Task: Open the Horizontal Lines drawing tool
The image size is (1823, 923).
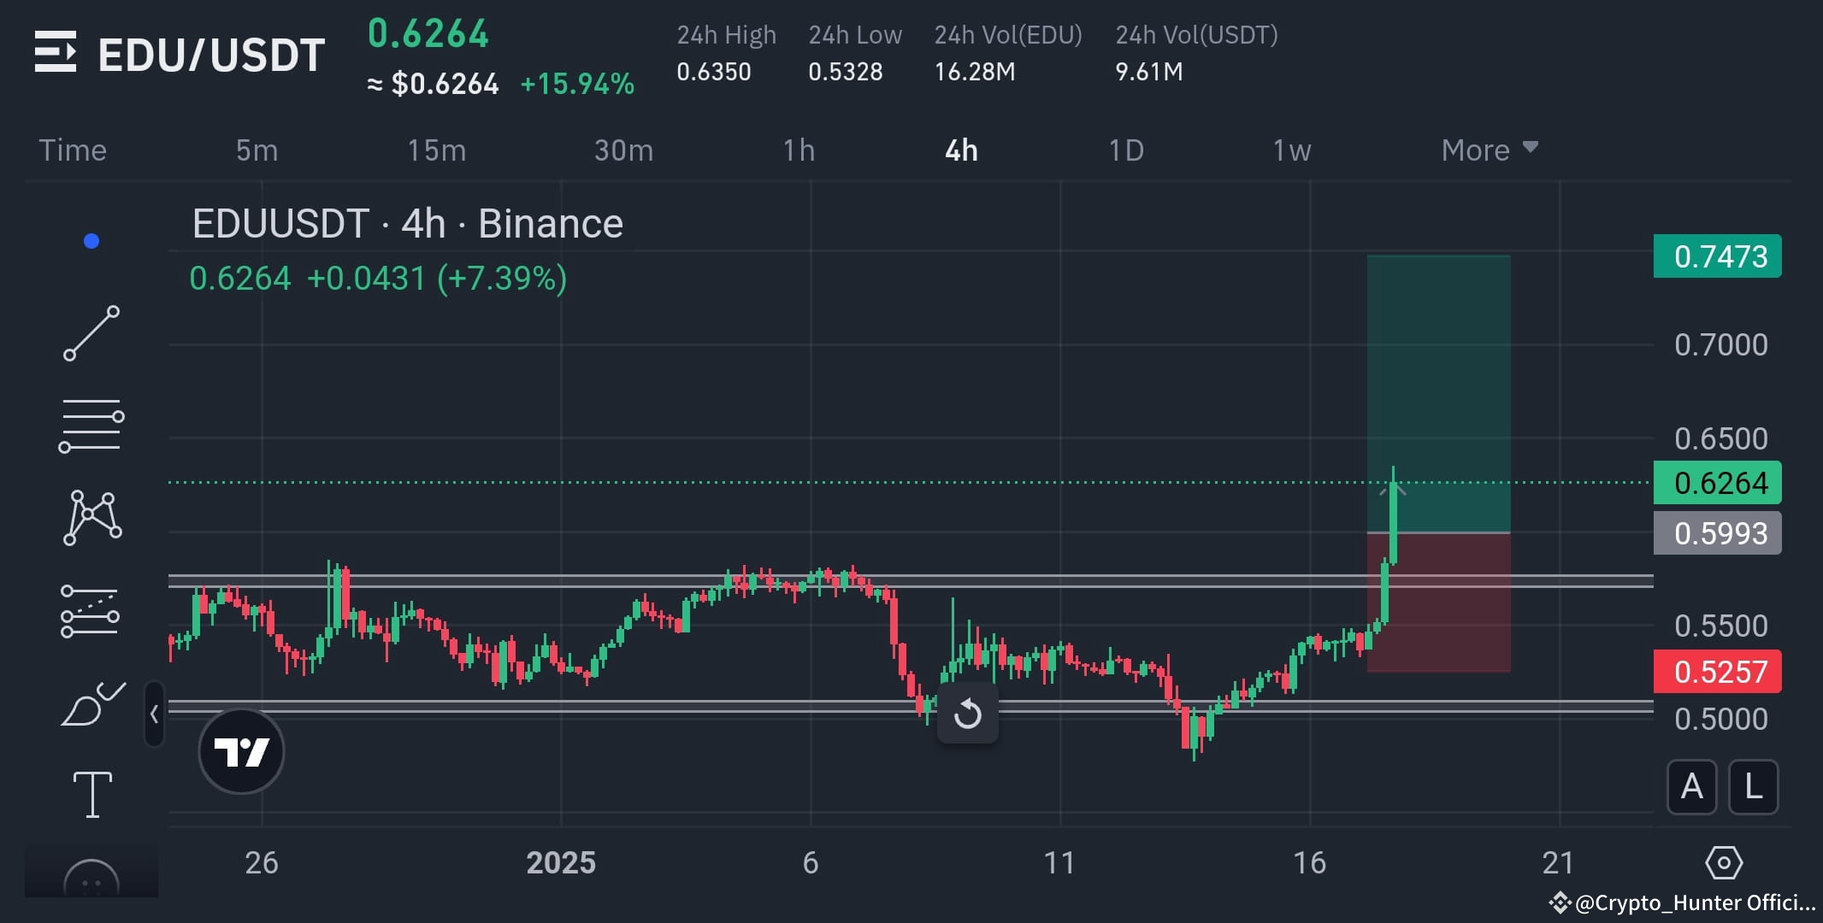Action: (91, 425)
